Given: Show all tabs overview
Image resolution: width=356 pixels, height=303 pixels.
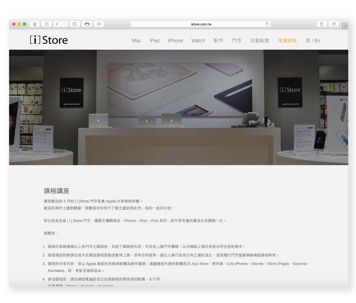Looking at the screenshot, I should click(x=334, y=24).
